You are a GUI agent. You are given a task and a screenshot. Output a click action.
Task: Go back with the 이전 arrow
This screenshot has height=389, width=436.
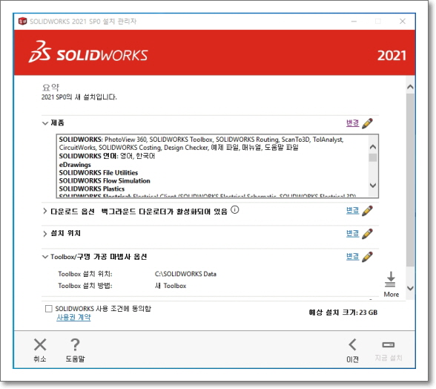pos(353,344)
